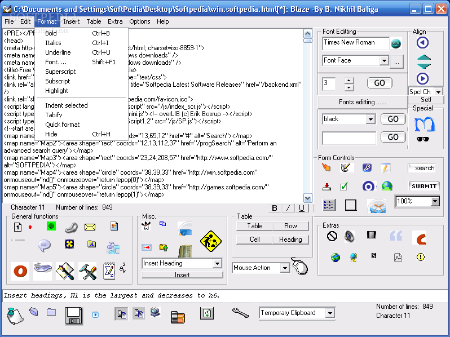Screen dimensions: 450x337
Task: Choose Superscript in the Format menu
Action: click(x=81, y=72)
